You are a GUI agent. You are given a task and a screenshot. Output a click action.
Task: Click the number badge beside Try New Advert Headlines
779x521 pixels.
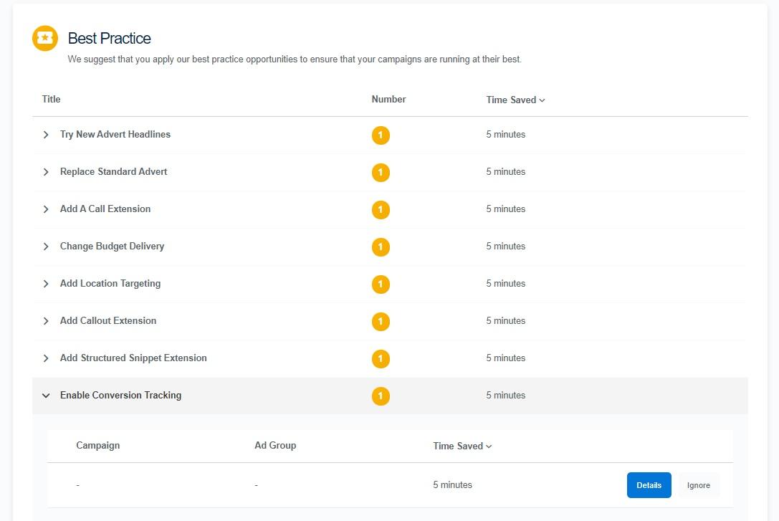pyautogui.click(x=381, y=135)
